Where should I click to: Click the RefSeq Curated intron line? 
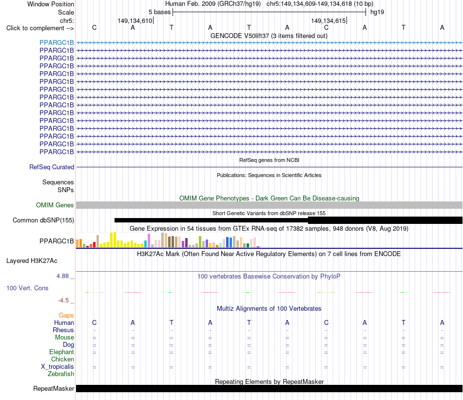tap(269, 167)
